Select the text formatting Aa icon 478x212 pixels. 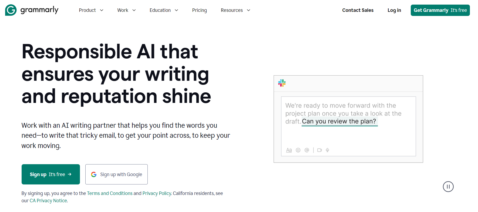pos(289,150)
